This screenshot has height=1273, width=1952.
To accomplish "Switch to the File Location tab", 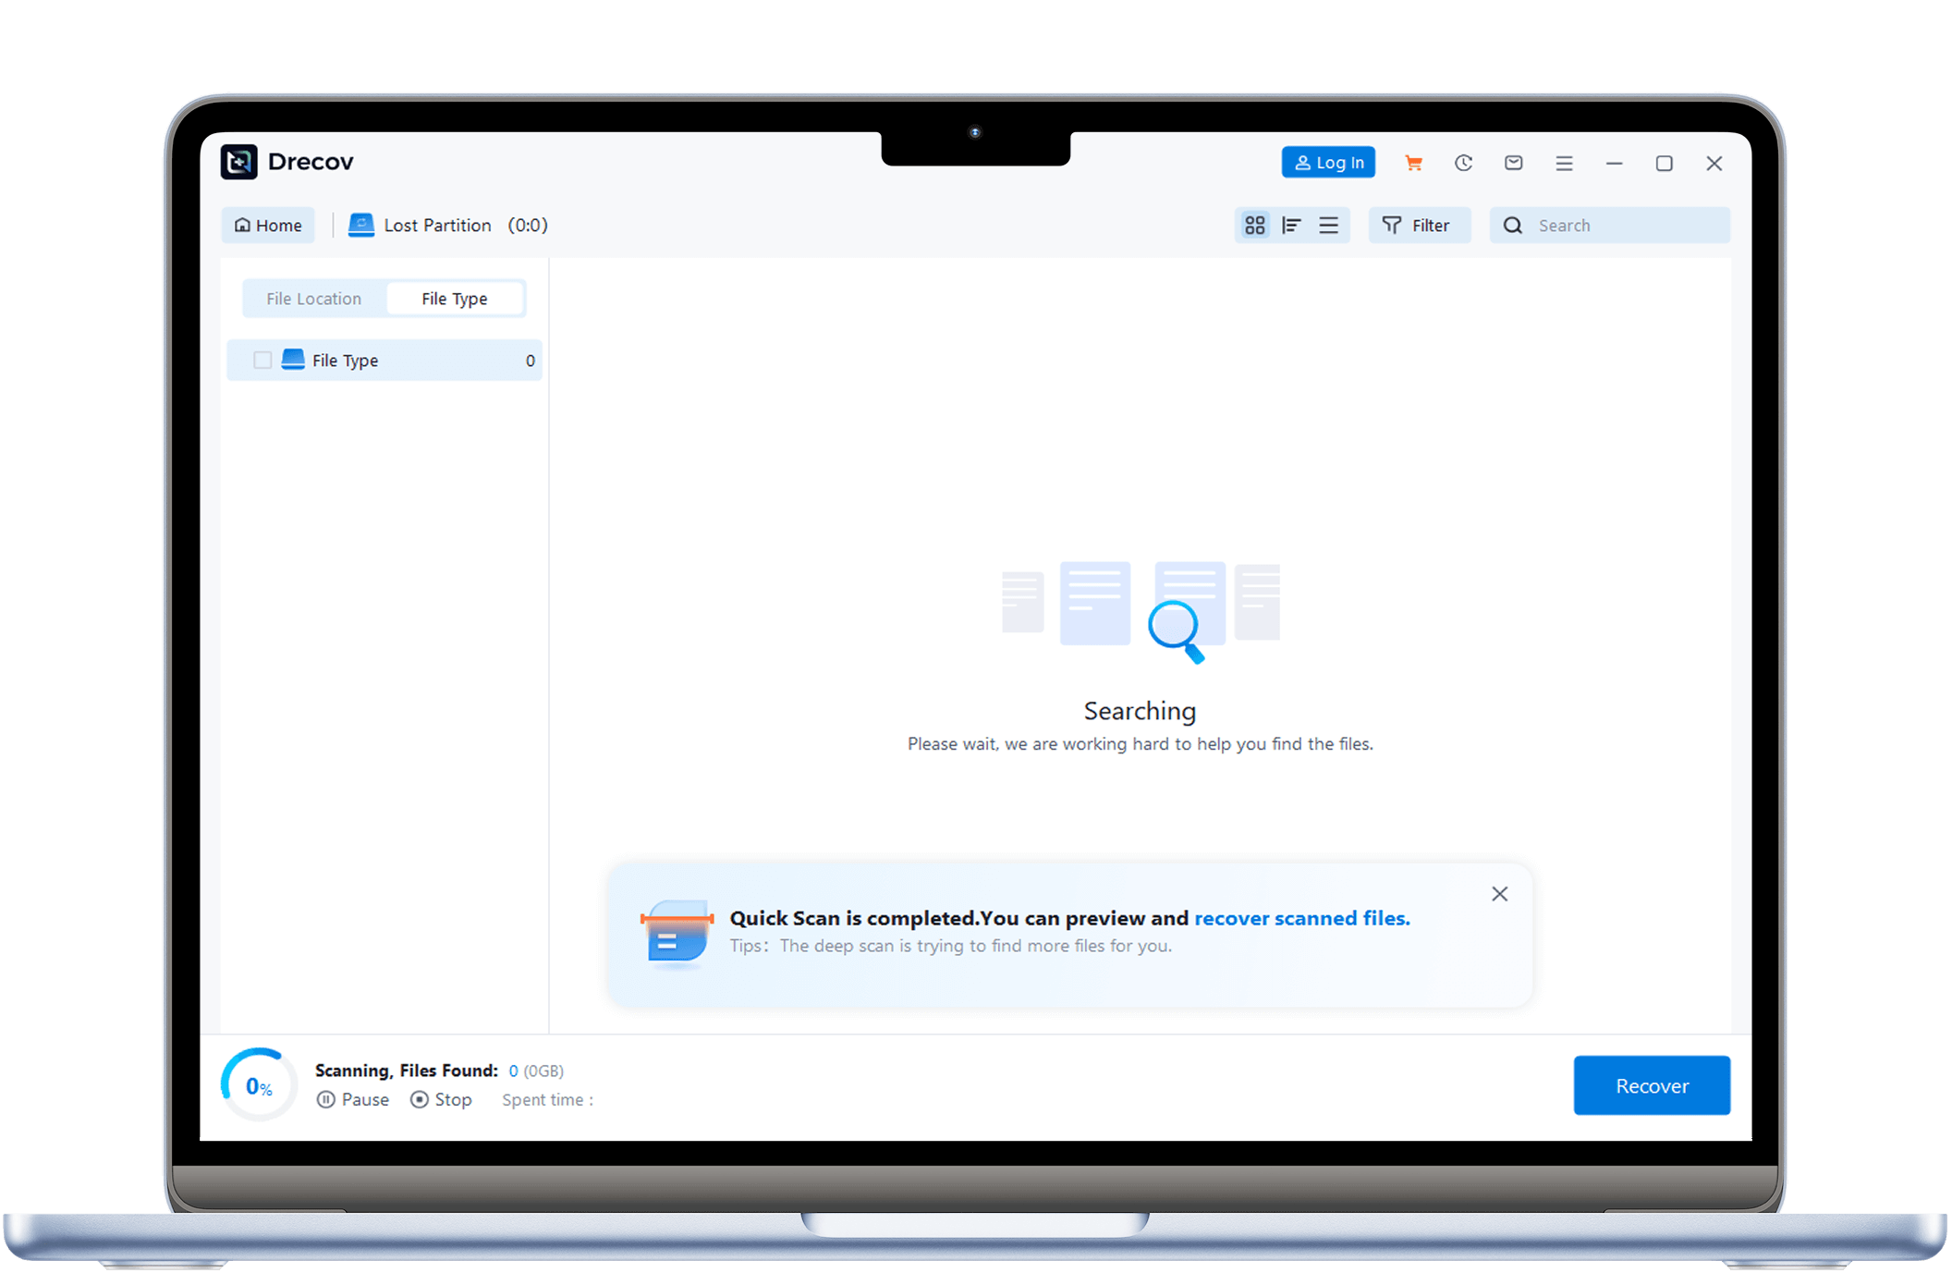I will coord(313,299).
